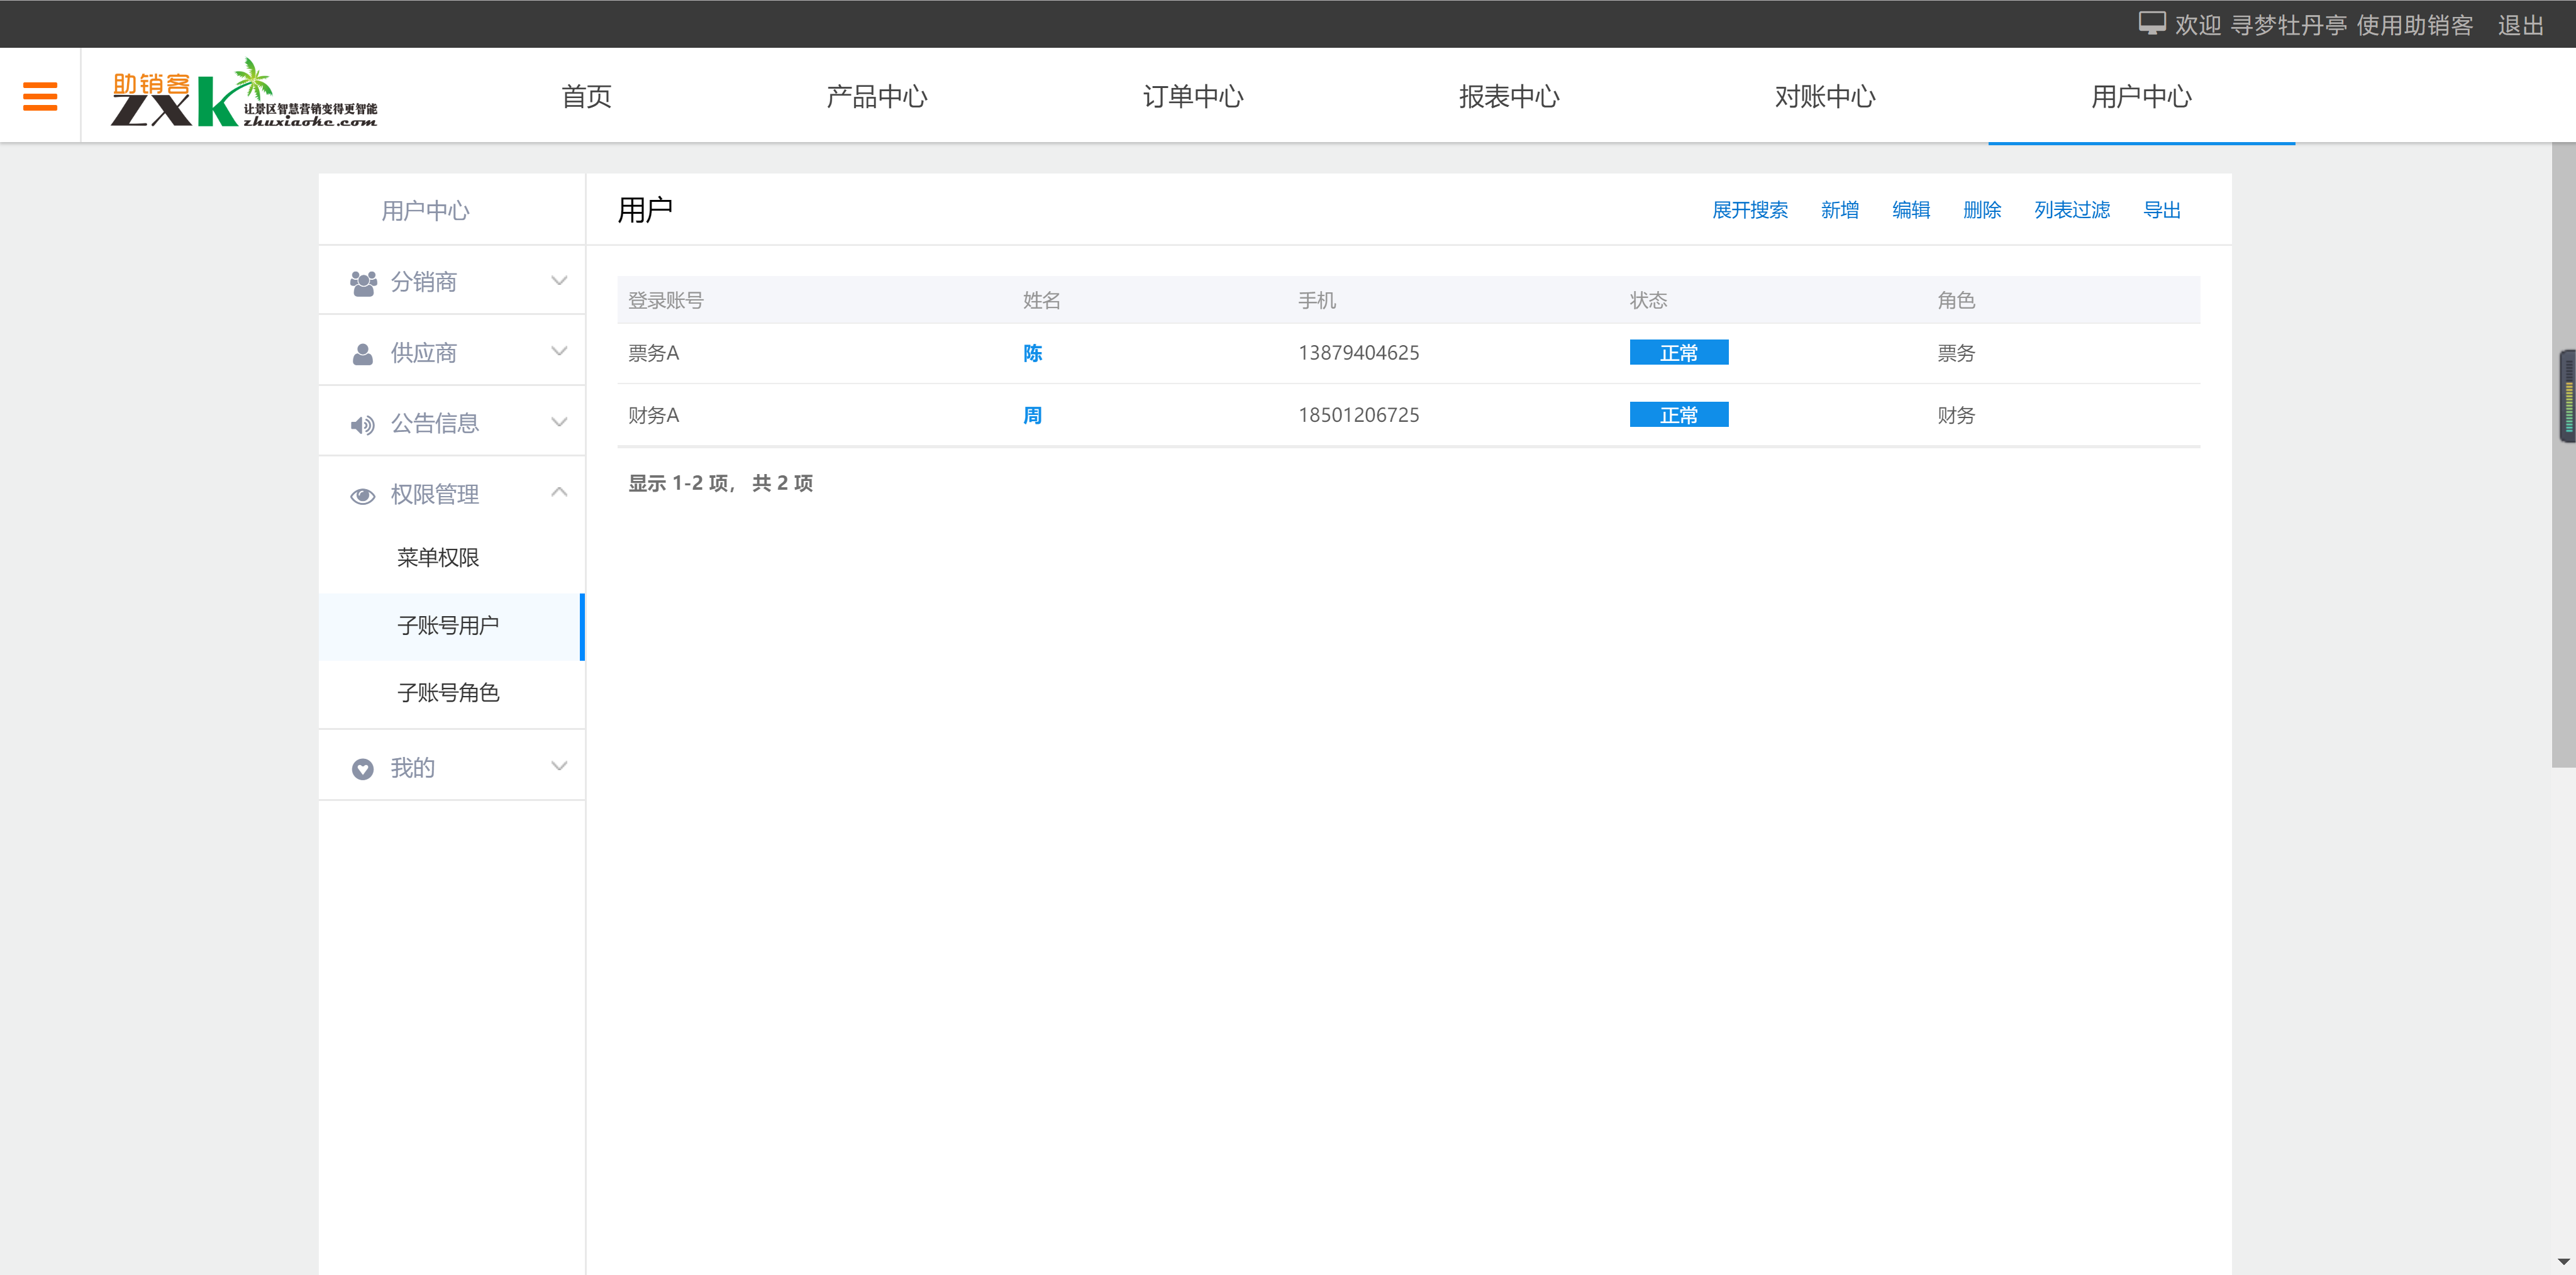Screen dimensions: 2576x1275
Task: Expand the 分销商 chevron
Action: tap(559, 281)
